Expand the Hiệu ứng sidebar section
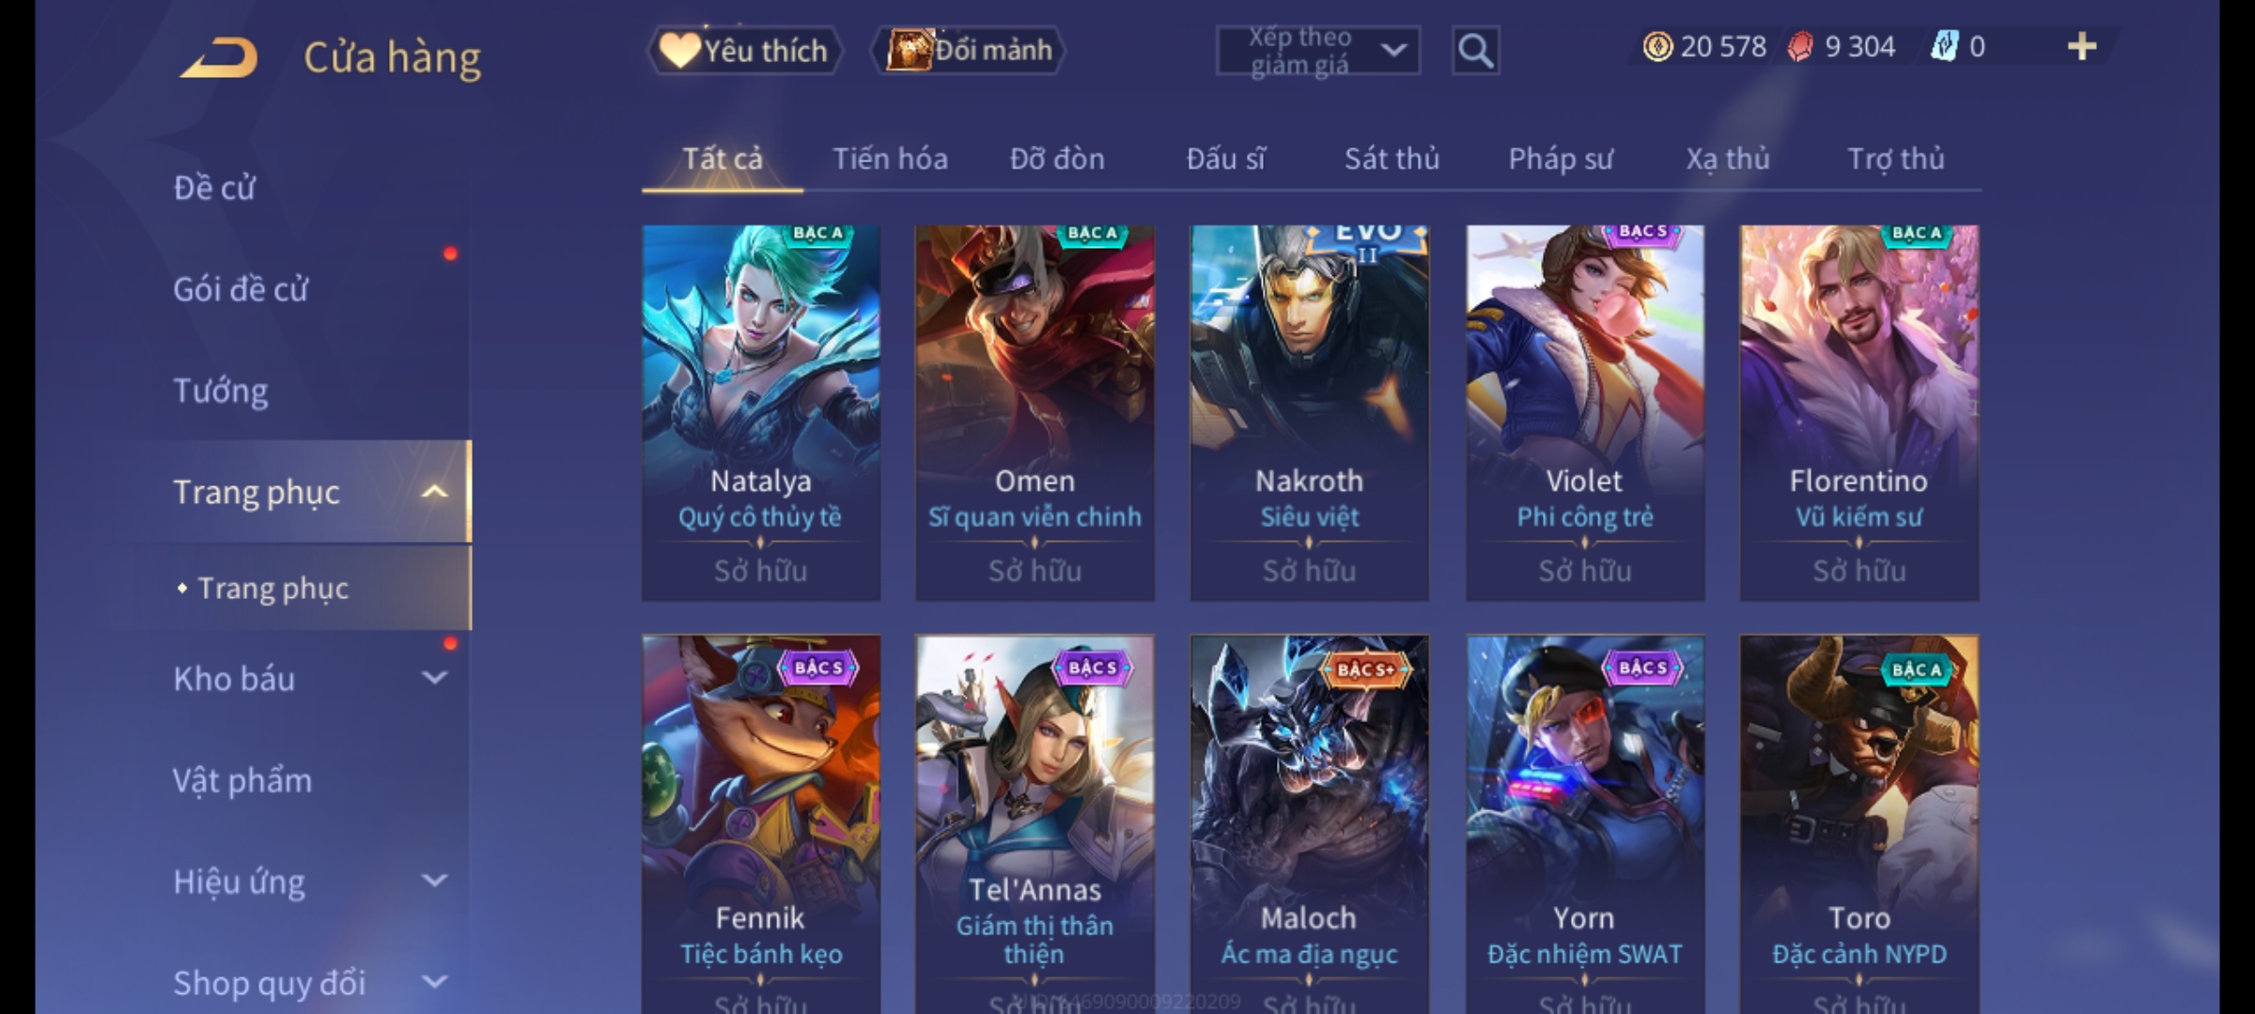Screen dimensions: 2255x1014 click(x=434, y=881)
